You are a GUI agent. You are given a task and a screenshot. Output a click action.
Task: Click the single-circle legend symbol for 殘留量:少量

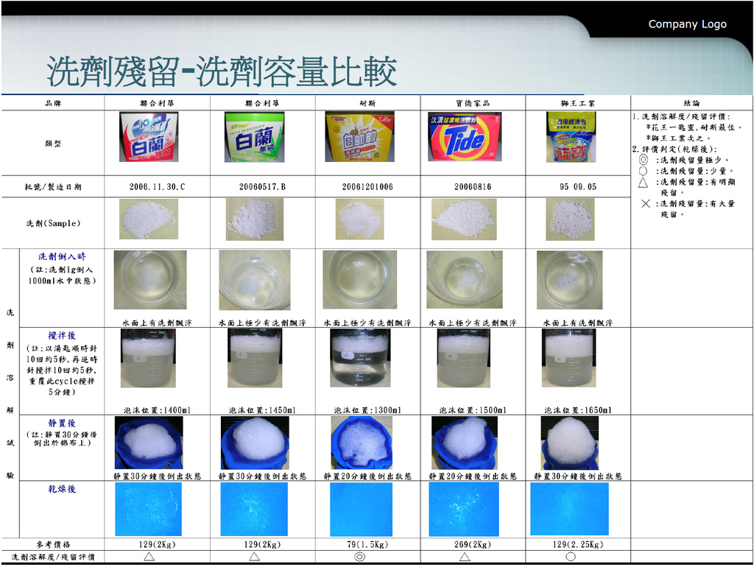(x=644, y=171)
